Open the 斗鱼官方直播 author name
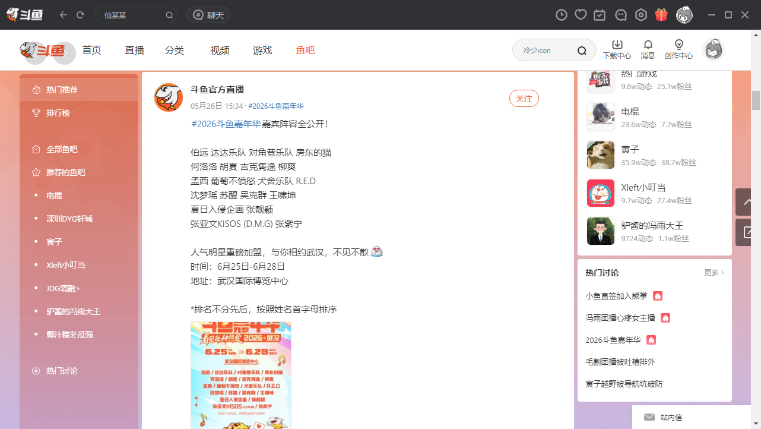Screen dimensions: 761x429 point(217,90)
